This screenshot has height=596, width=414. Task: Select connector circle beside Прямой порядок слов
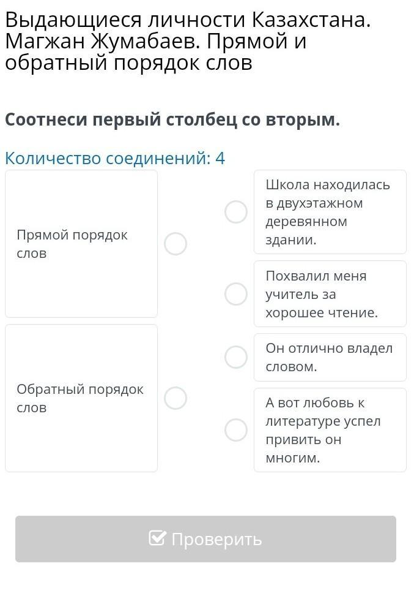point(176,244)
